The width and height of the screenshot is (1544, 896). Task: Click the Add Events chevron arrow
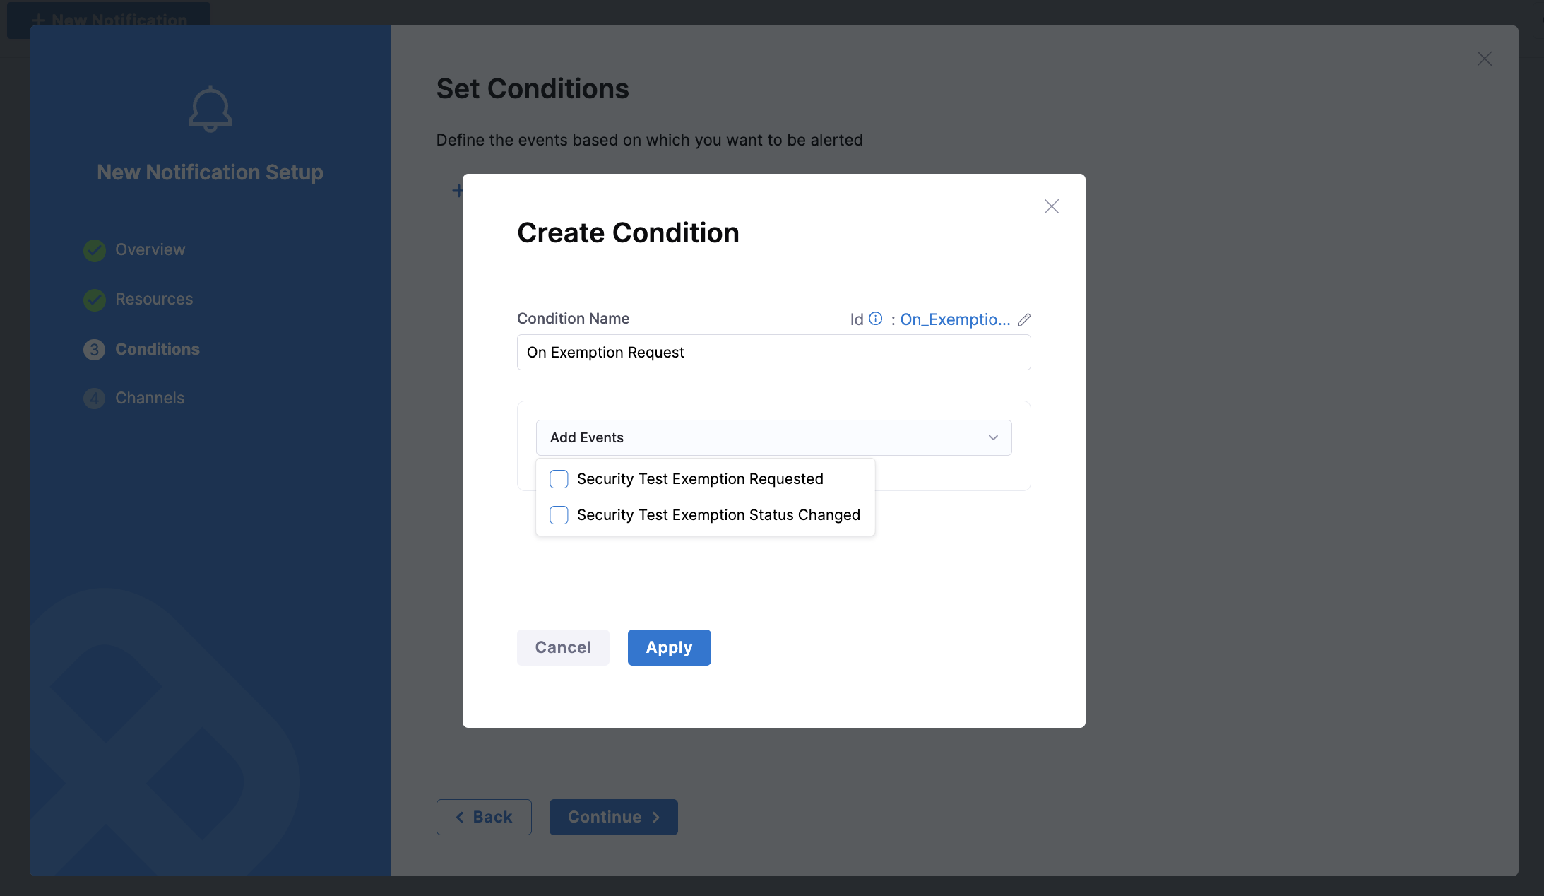993,438
